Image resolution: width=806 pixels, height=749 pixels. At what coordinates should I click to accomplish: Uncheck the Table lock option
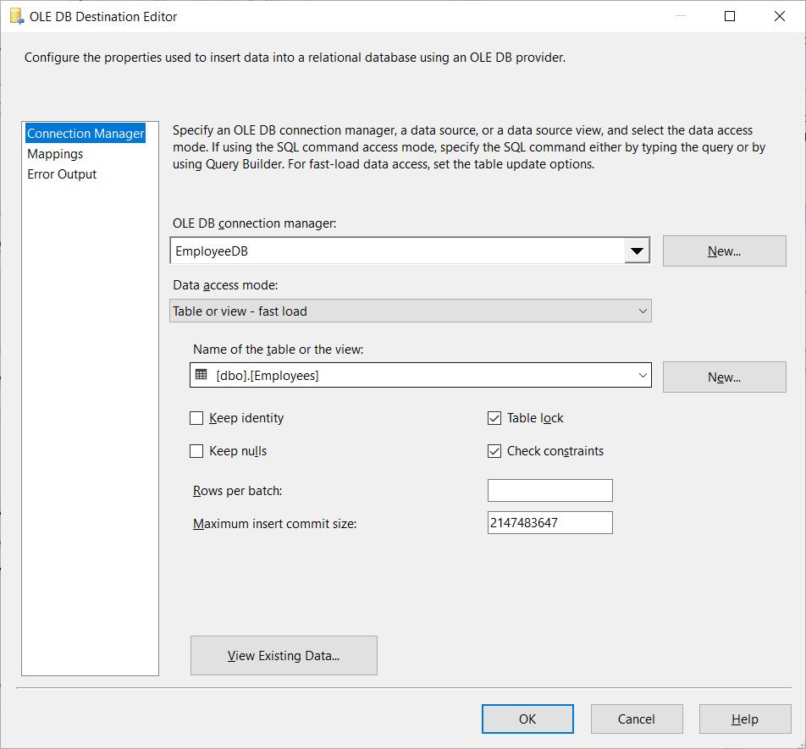click(494, 418)
